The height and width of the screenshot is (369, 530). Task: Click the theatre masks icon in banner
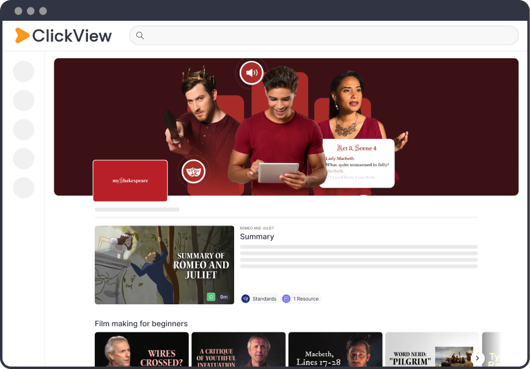193,172
